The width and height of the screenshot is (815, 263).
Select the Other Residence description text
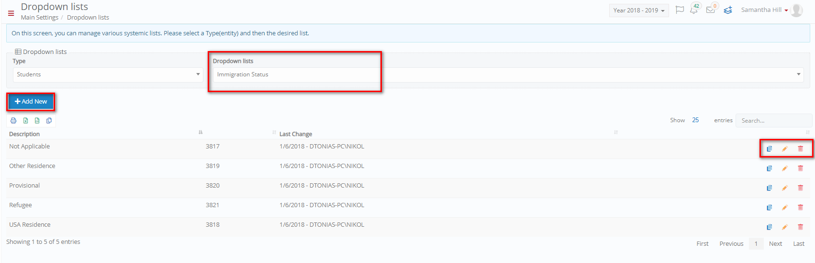pyautogui.click(x=32, y=166)
